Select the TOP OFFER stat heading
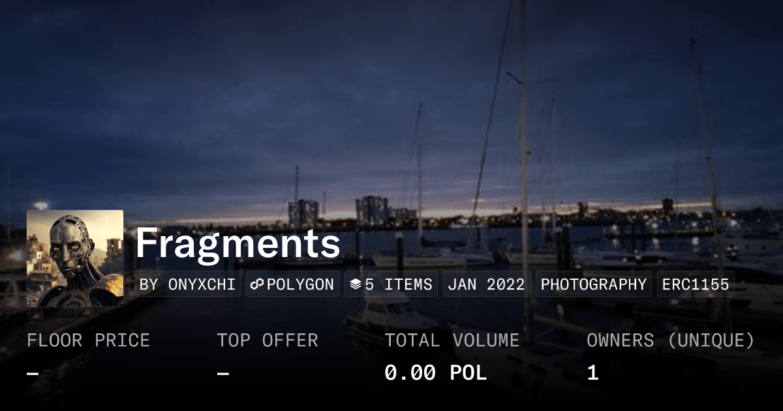 pos(268,340)
